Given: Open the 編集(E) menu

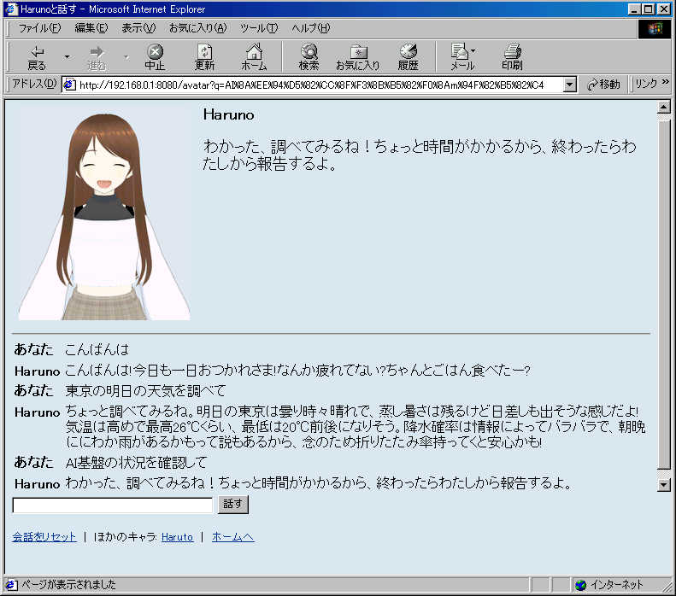Looking at the screenshot, I should point(91,28).
